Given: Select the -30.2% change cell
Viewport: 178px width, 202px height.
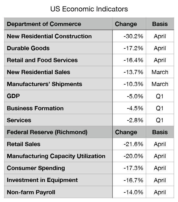Looking at the screenshot, I should 129,36.
